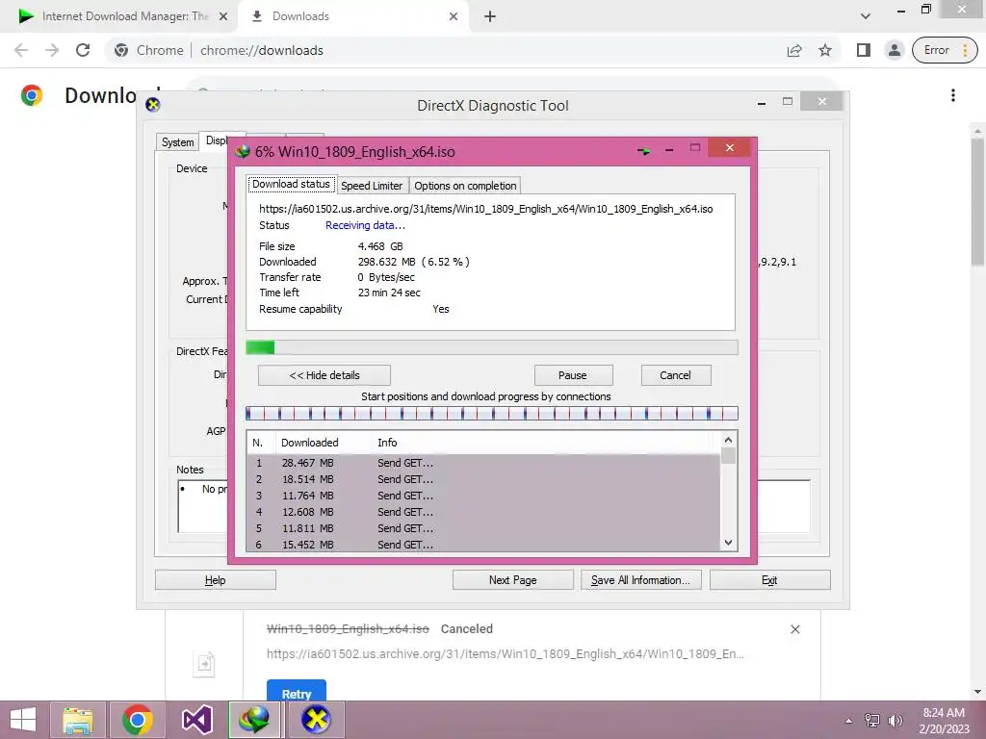Exit the DirectX Diagnostic Tool
The width and height of the screenshot is (986, 739).
click(x=769, y=580)
